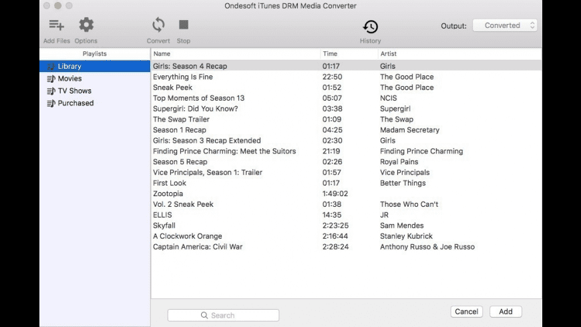Open the Output Converted dropdown
Image resolution: width=581 pixels, height=327 pixels.
[x=505, y=25]
